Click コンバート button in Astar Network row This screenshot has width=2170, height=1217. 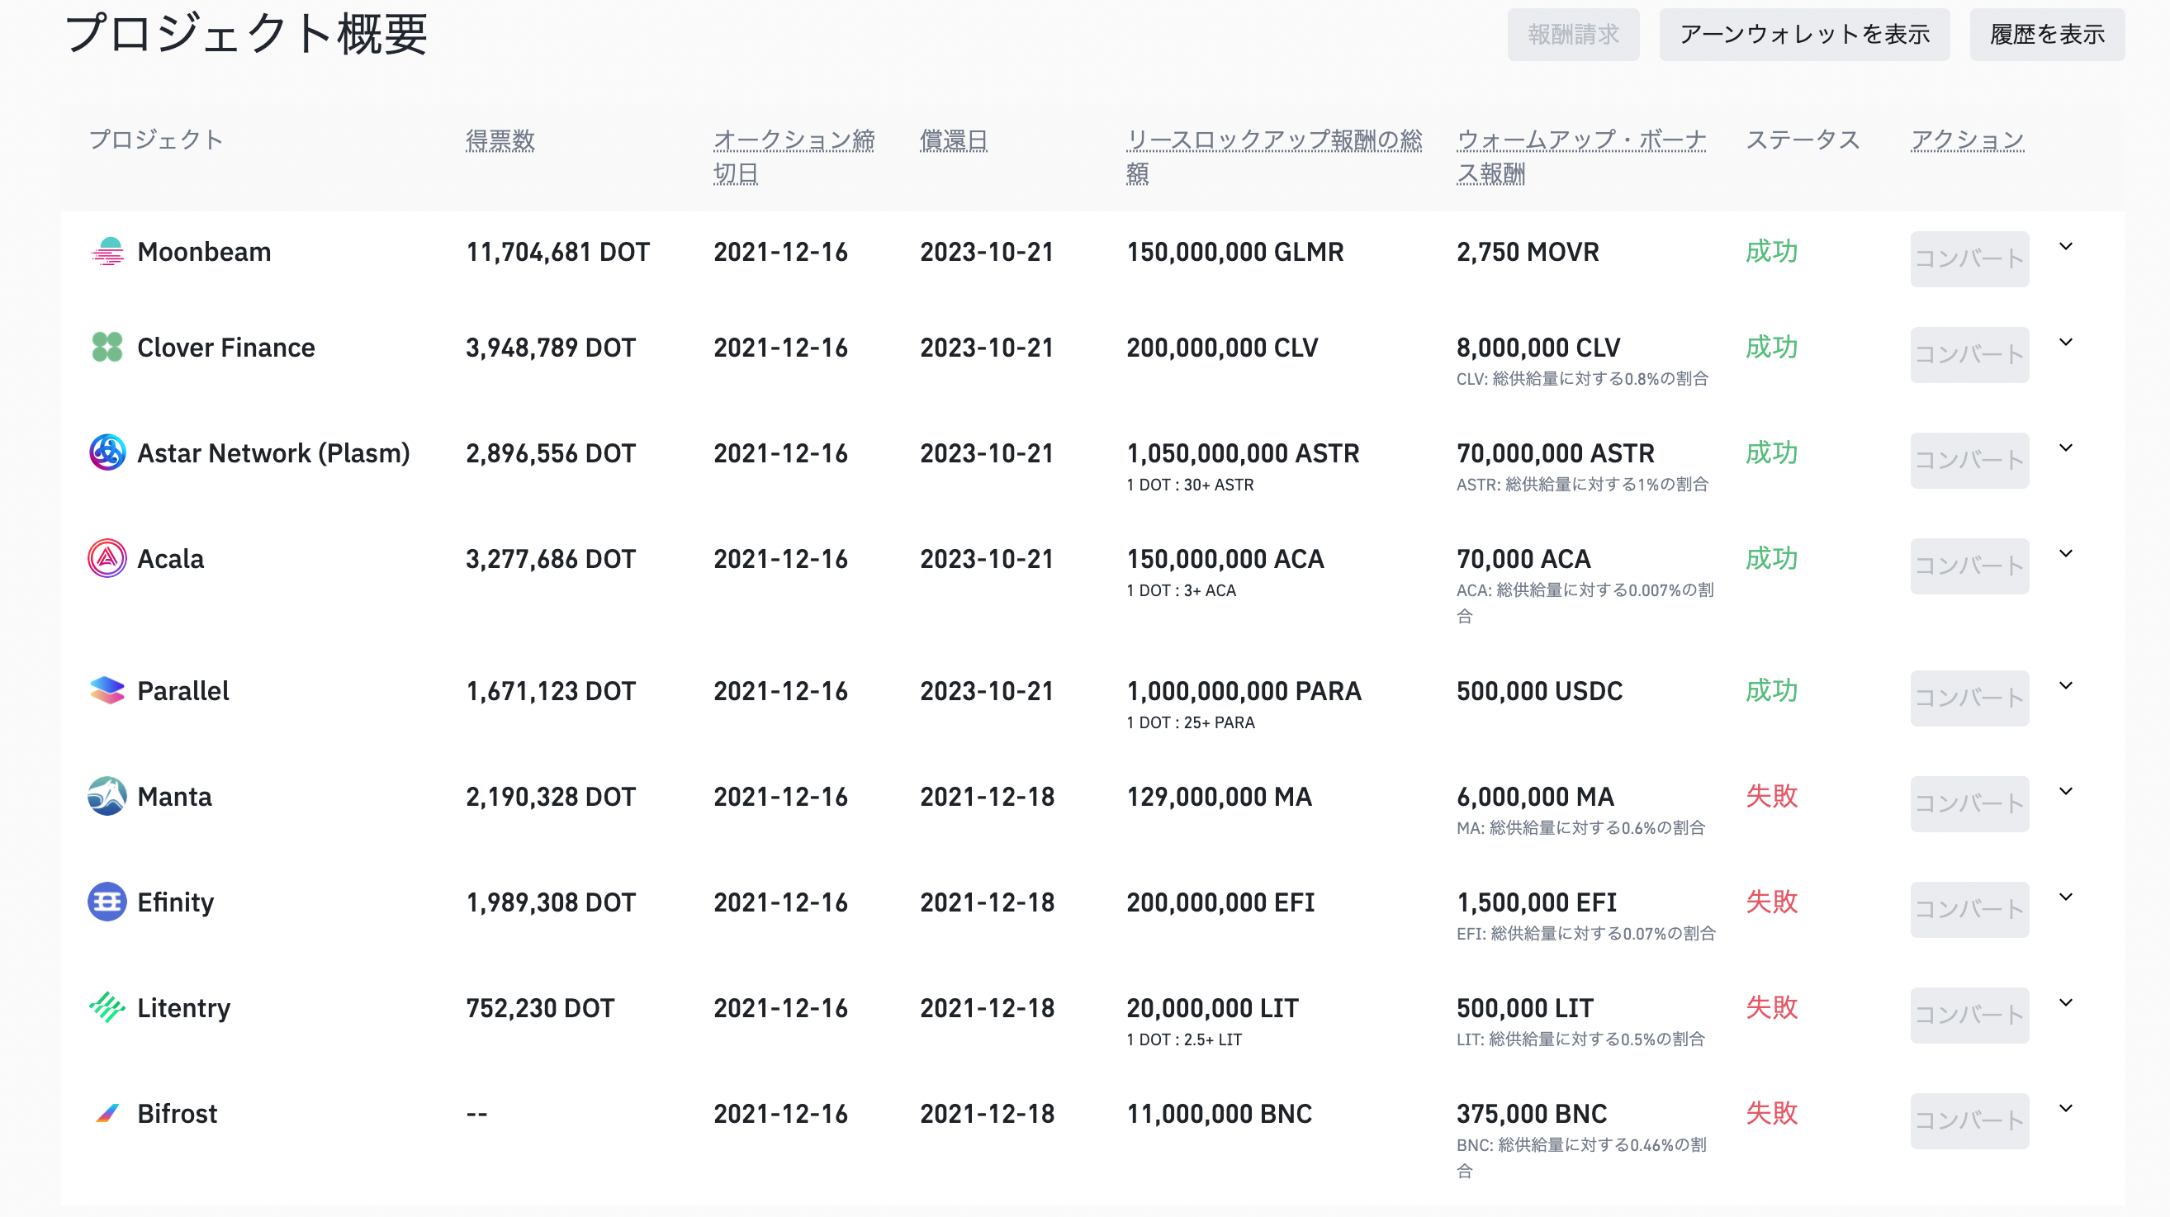coord(1969,460)
